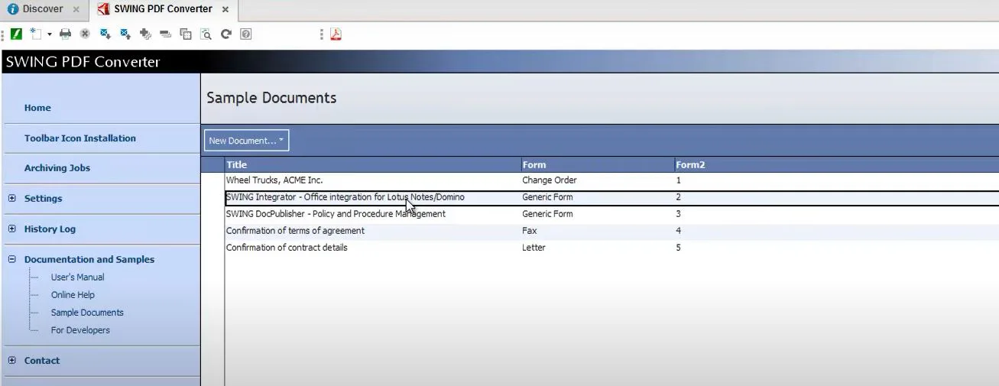Click the envelope with down arrow icon
The width and height of the screenshot is (999, 386).
tap(105, 34)
